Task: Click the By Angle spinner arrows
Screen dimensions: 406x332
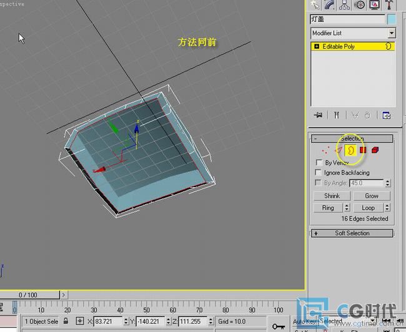Action: tap(387, 183)
